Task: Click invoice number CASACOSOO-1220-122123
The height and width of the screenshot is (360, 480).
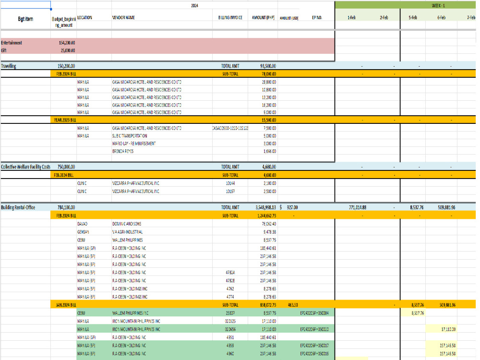Action: [x=230, y=128]
